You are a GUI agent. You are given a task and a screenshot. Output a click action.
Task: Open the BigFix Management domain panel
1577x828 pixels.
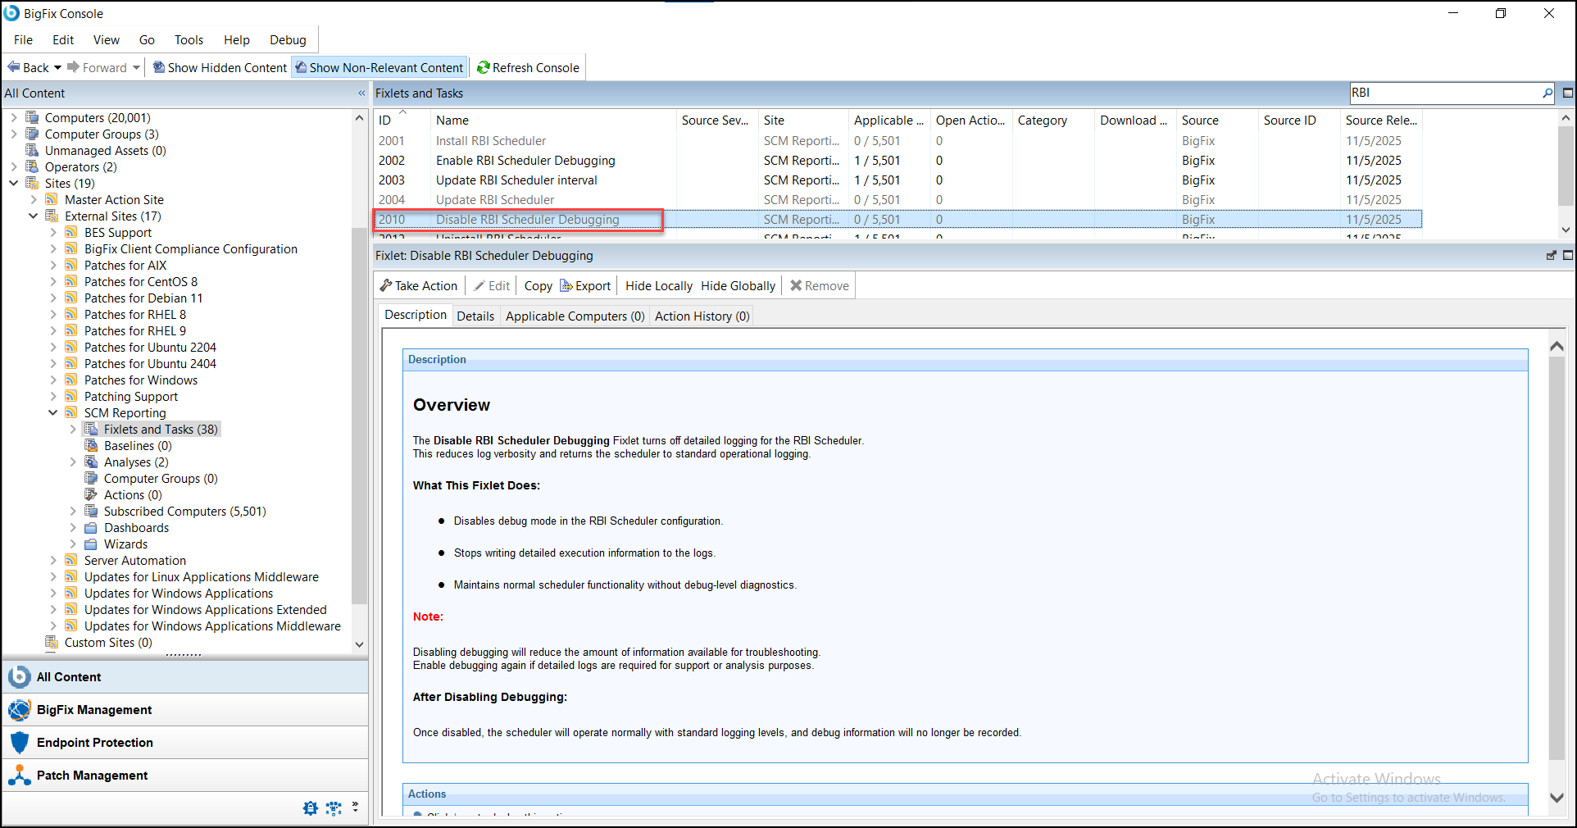[x=93, y=709]
